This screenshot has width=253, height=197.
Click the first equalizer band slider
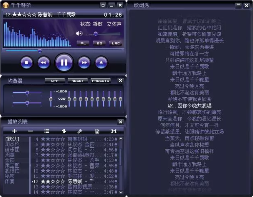[69, 99]
